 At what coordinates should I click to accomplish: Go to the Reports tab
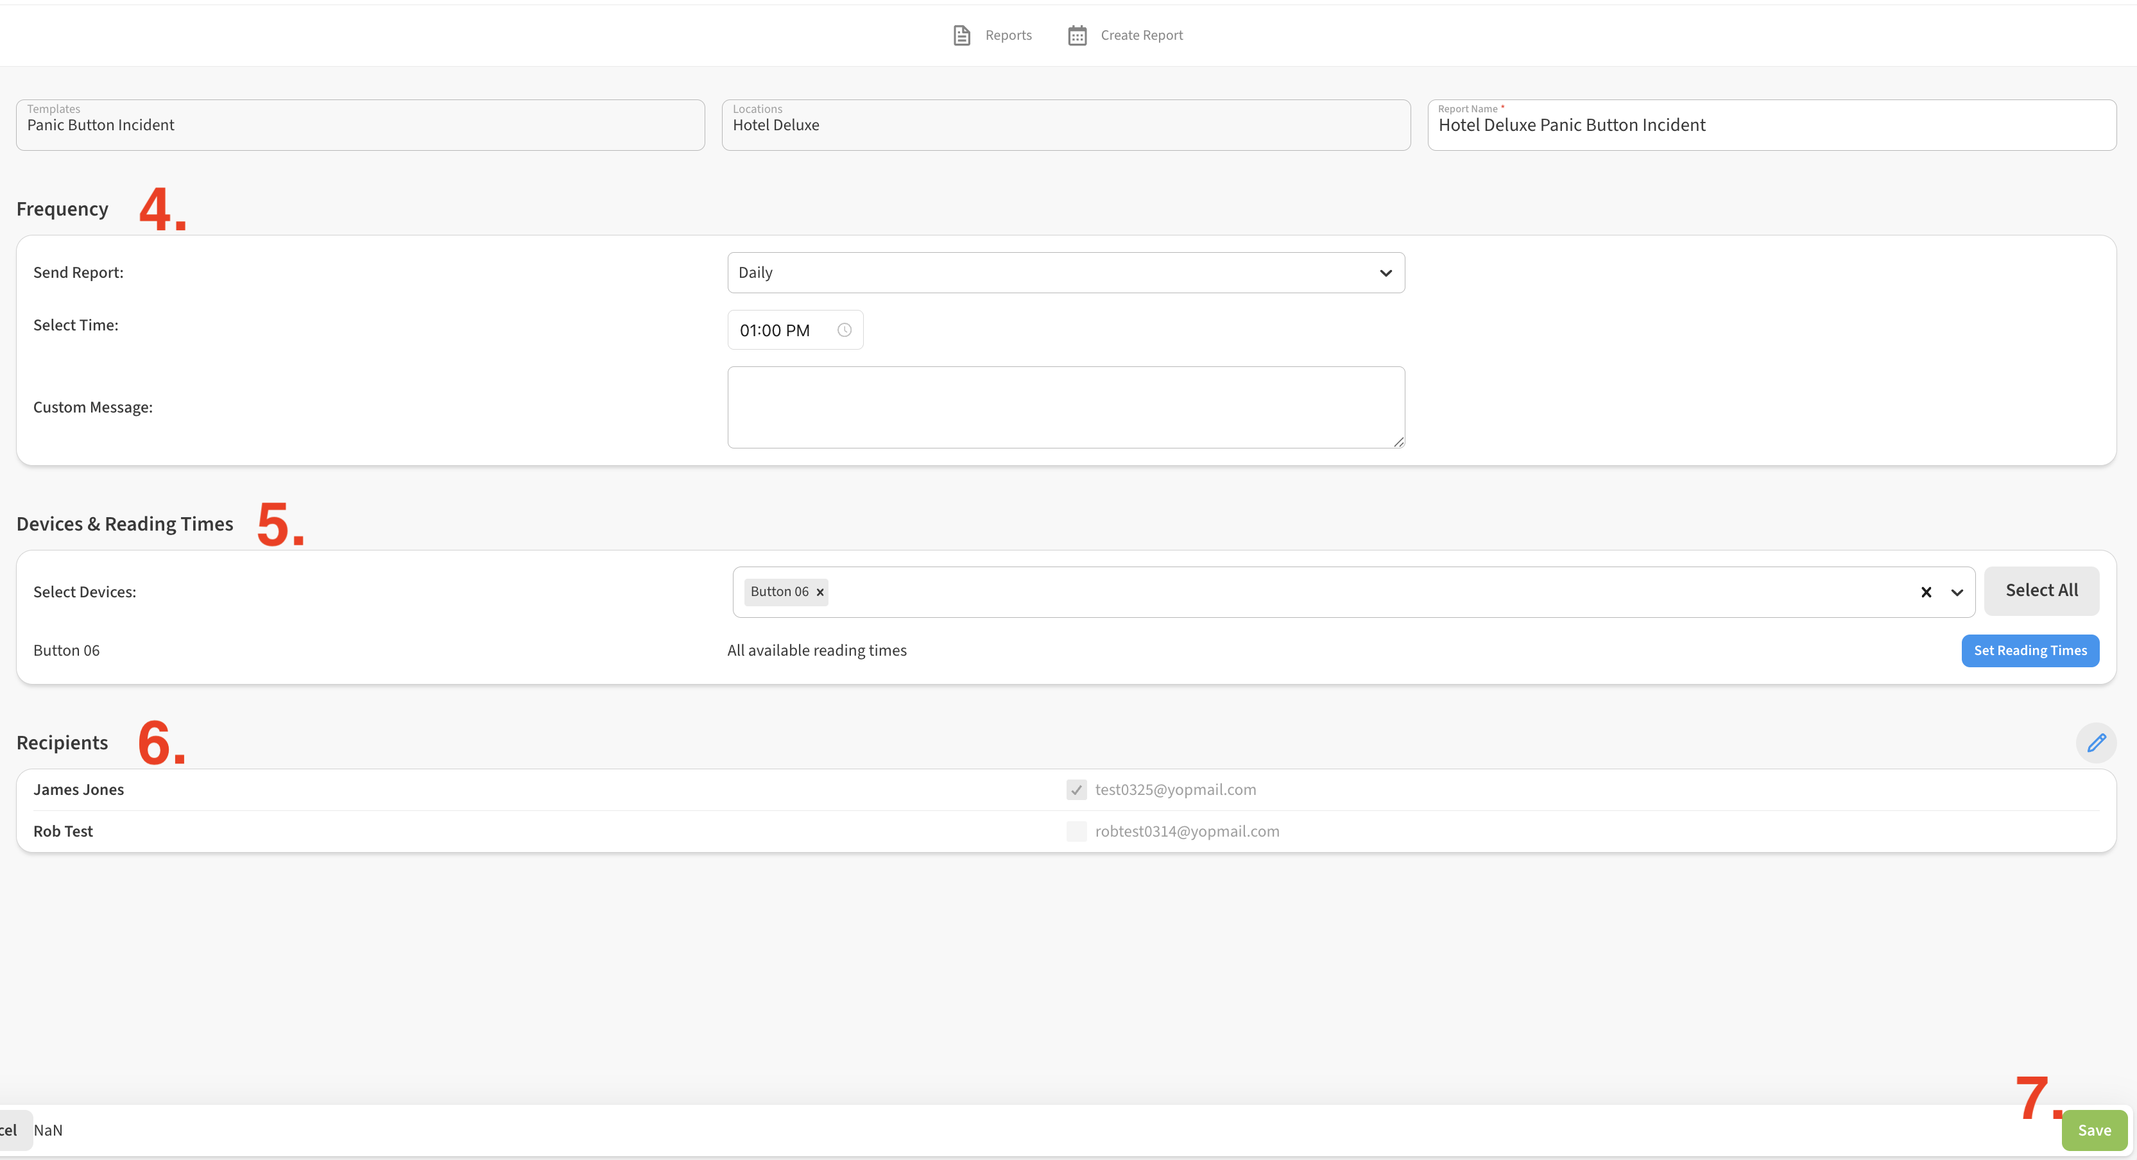[x=1008, y=35]
